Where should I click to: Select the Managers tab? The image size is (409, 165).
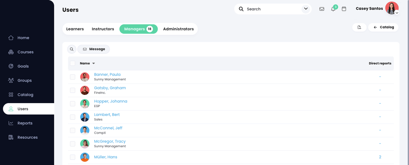tap(138, 29)
